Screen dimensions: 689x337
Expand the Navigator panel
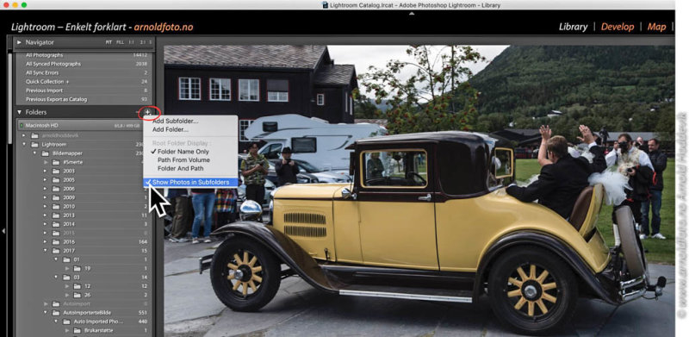click(19, 42)
